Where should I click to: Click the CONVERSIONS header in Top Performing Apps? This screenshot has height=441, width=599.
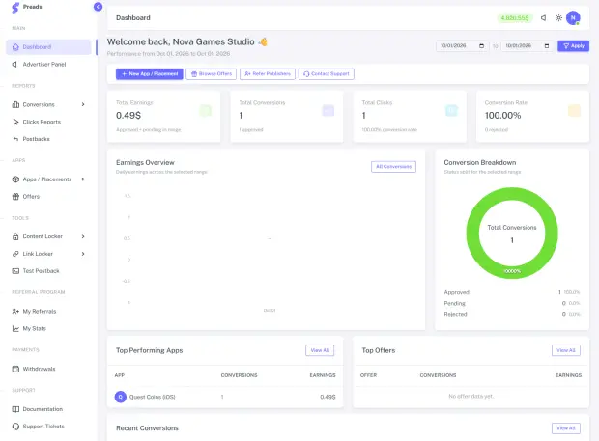pos(240,375)
